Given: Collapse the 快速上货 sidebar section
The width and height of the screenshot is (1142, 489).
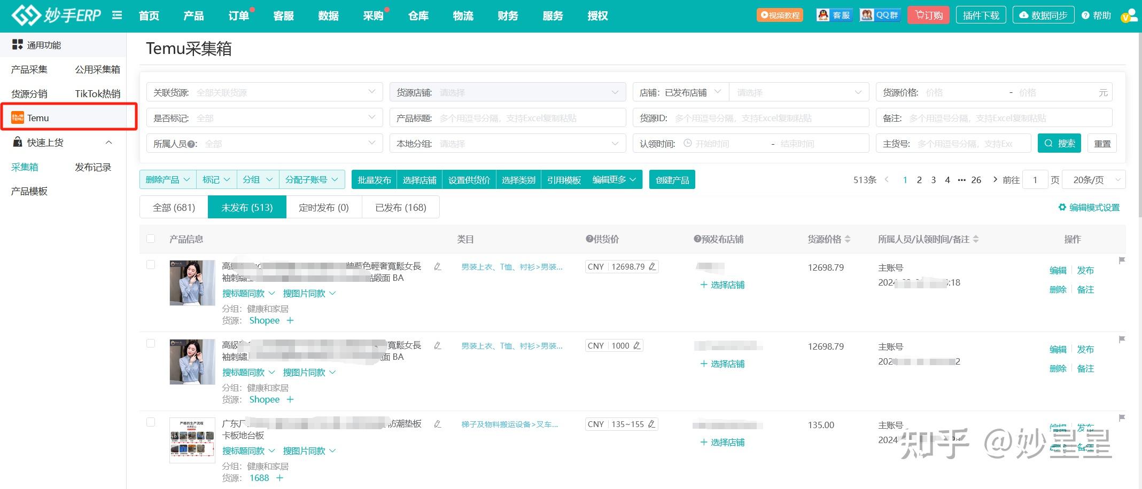Looking at the screenshot, I should tap(109, 143).
